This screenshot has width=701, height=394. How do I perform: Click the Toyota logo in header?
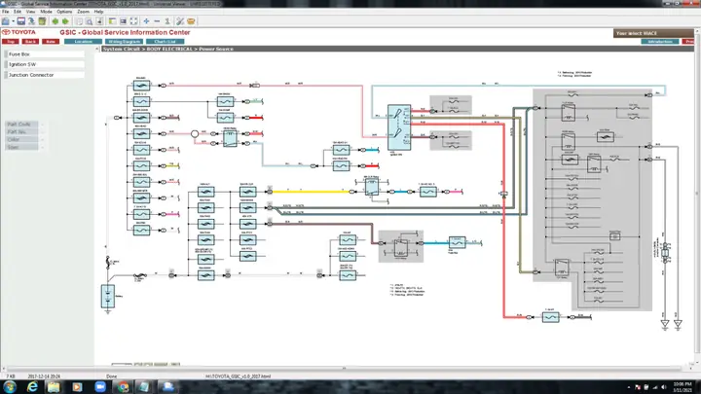18,32
